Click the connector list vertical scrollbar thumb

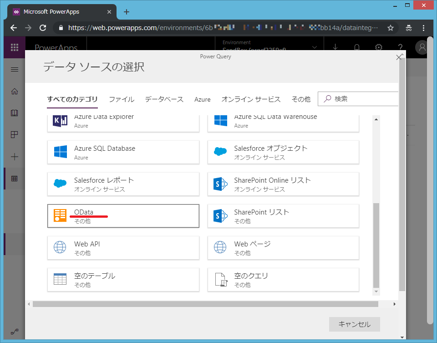click(376, 246)
